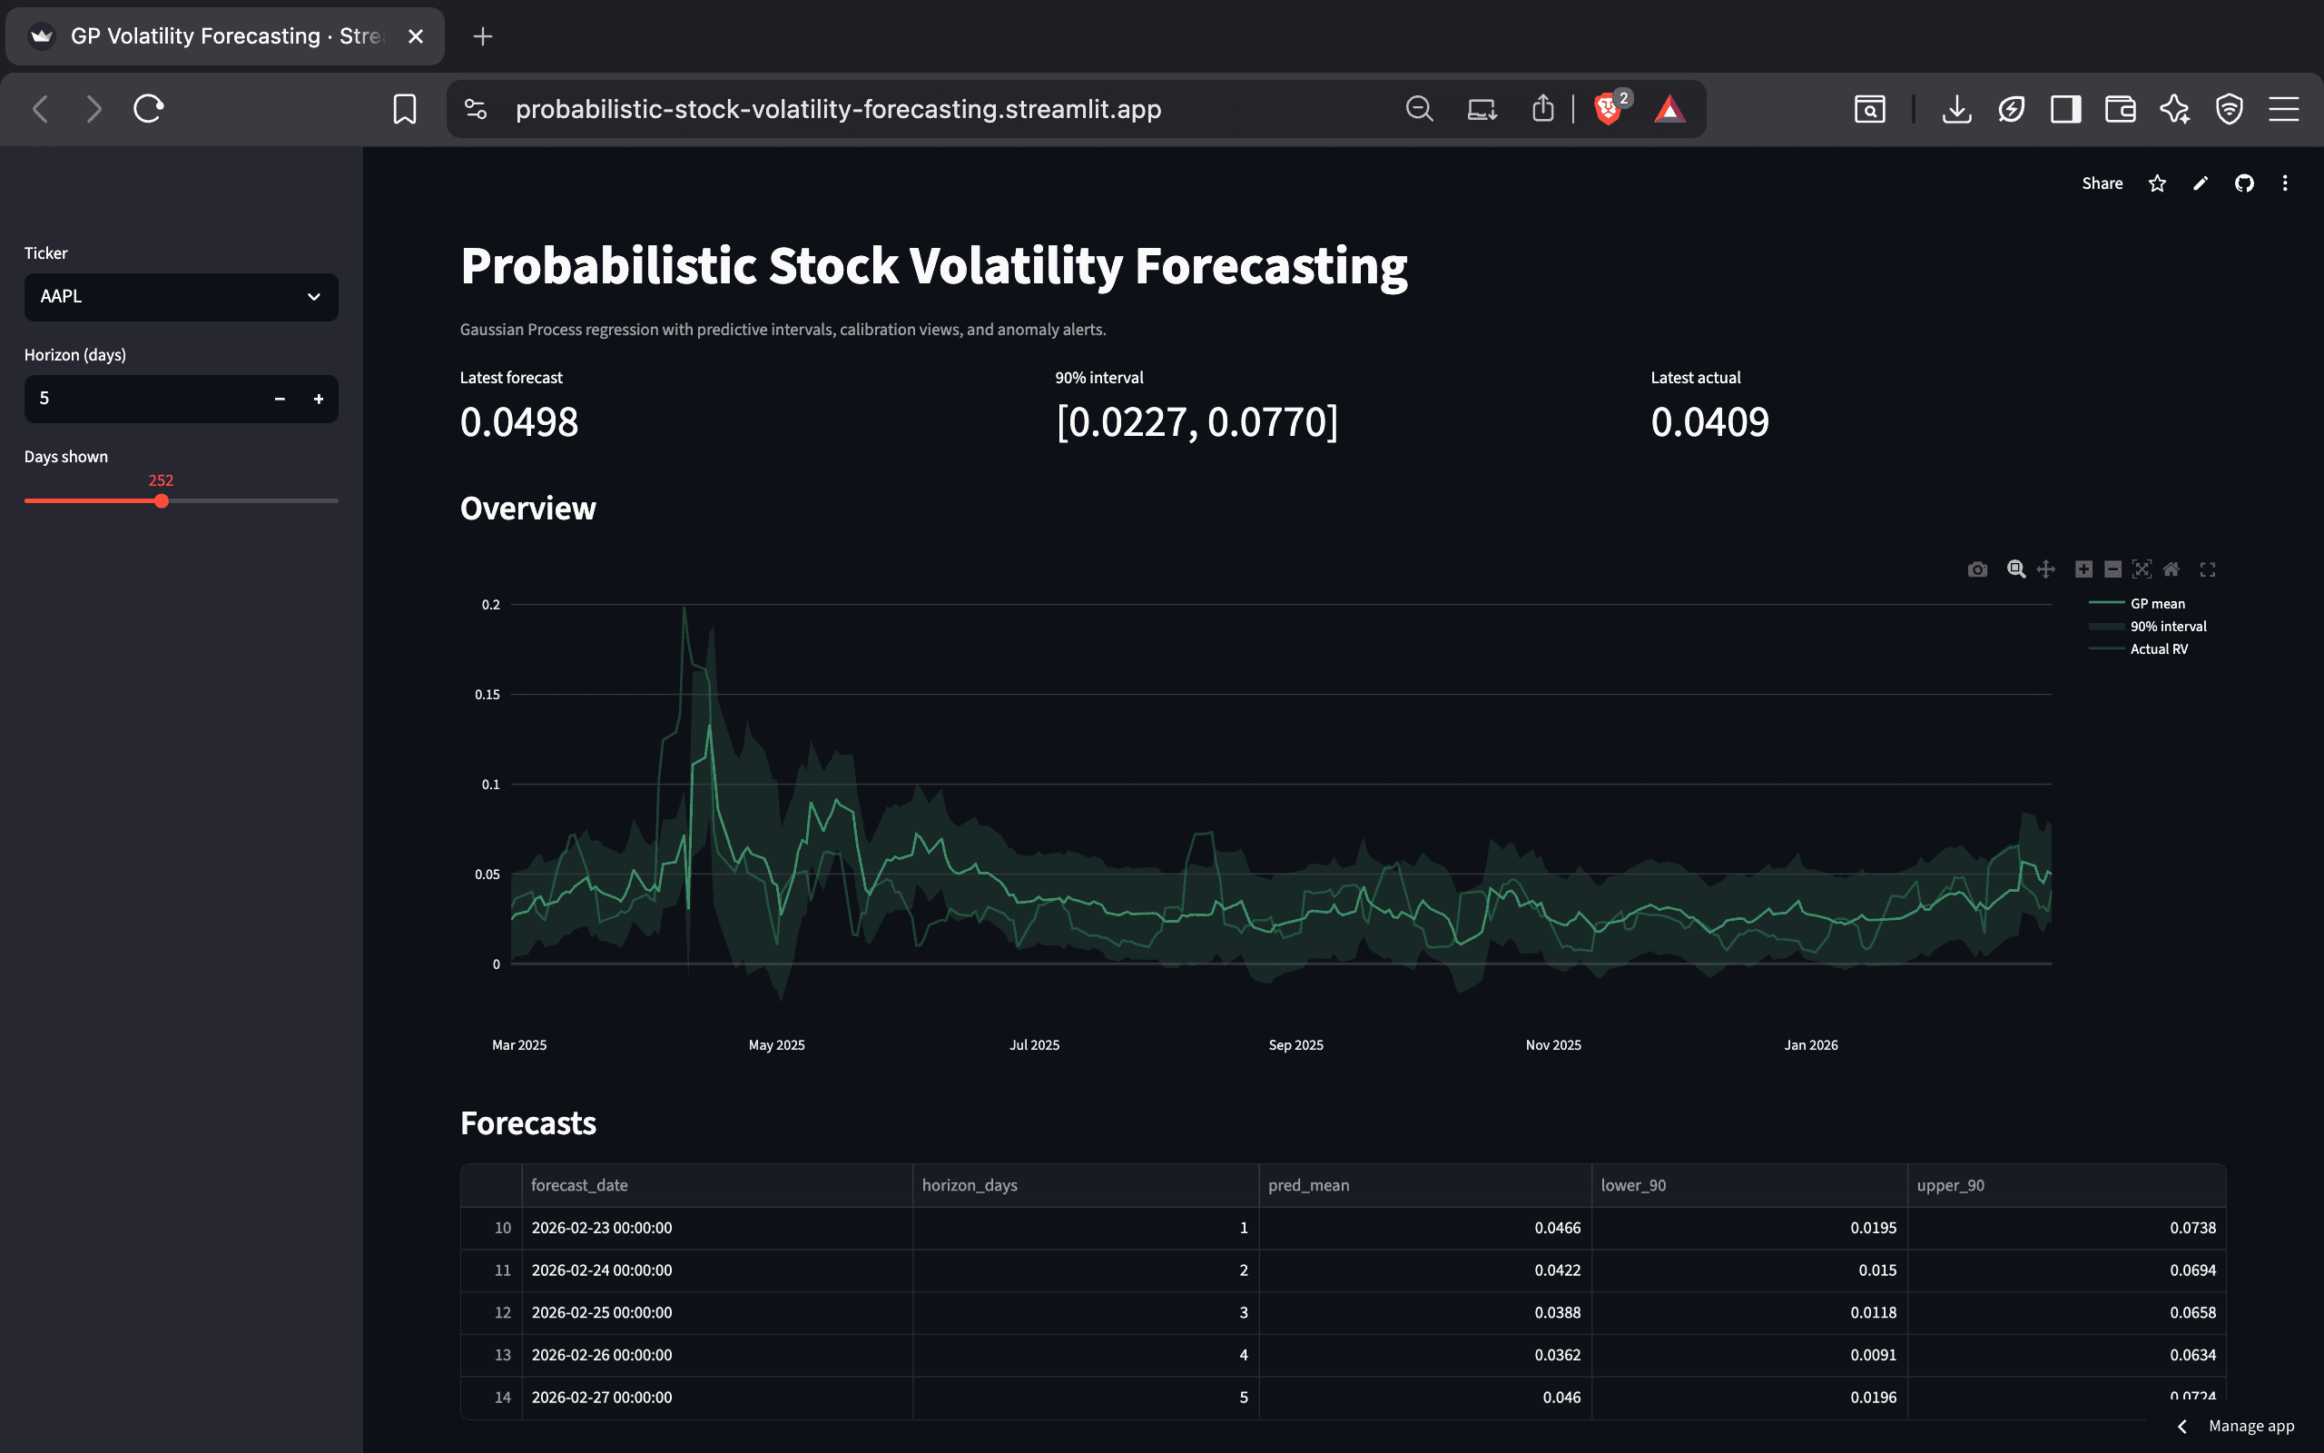Zoom in on the Overview chart
This screenshot has width=2324, height=1453.
click(2083, 568)
